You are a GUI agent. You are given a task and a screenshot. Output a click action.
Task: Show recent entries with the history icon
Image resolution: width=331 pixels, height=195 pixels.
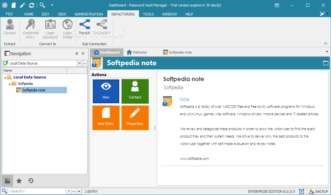point(31,181)
